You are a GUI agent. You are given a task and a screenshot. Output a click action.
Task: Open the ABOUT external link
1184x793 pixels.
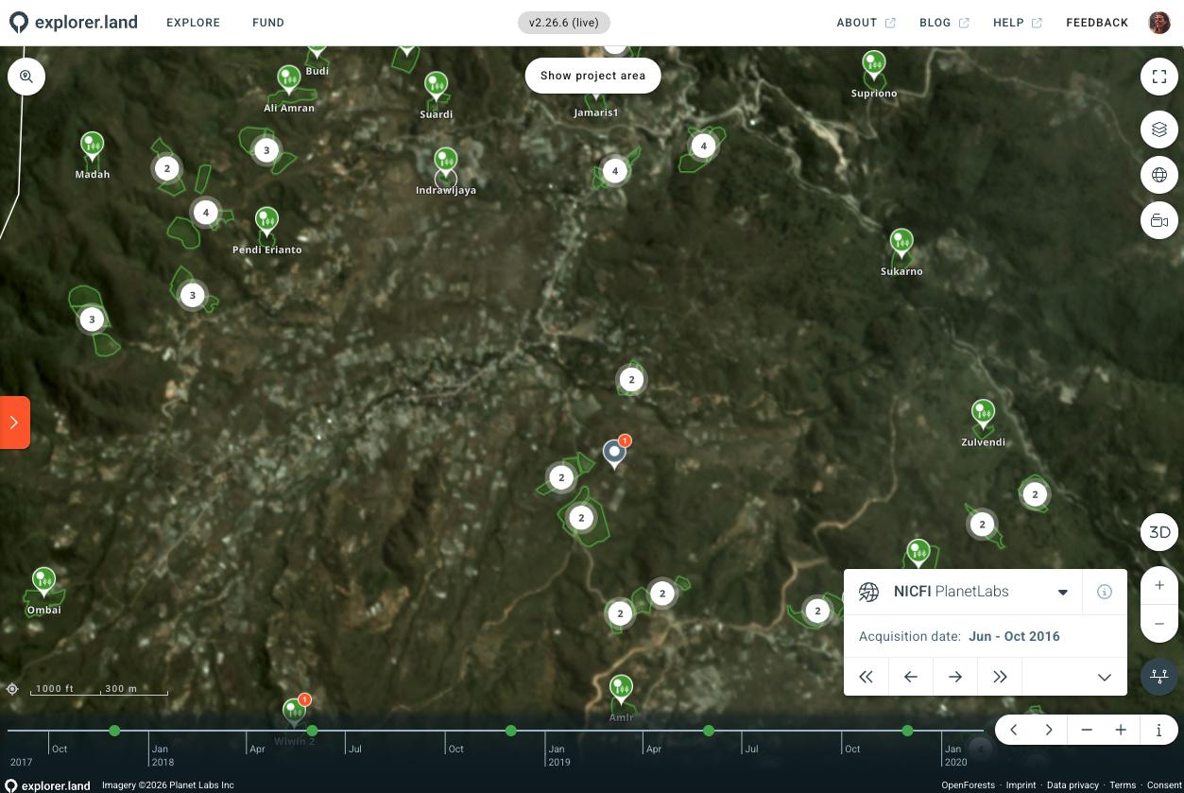coord(866,23)
